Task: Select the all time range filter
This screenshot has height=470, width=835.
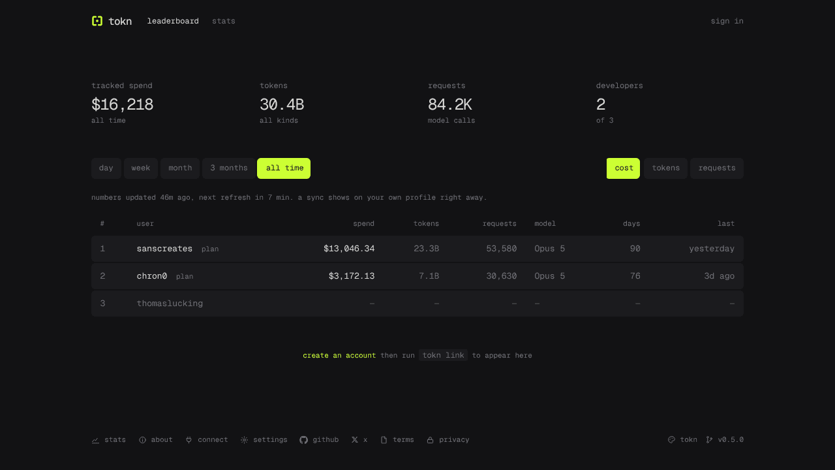Action: point(284,168)
